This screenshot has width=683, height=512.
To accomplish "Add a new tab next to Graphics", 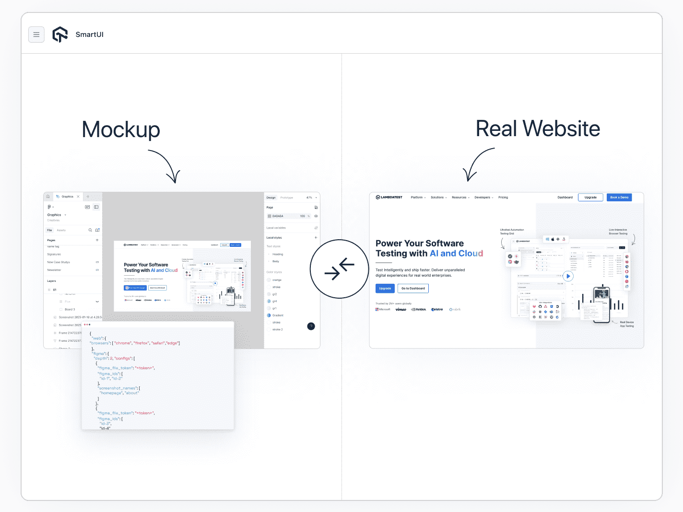I will pos(88,197).
